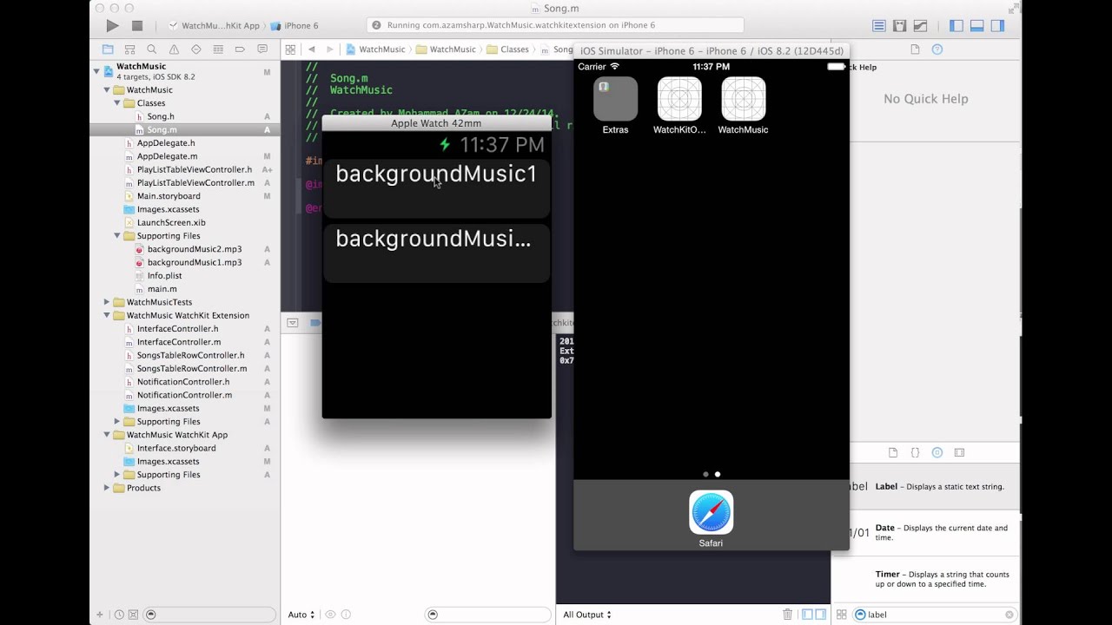
Task: Select the Object library icon in utilities
Action: [937, 452]
